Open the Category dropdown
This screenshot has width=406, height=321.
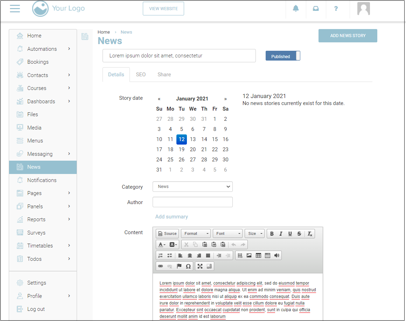pos(192,187)
